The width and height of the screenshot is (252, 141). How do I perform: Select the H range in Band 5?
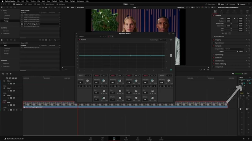pyautogui.click(x=154, y=86)
